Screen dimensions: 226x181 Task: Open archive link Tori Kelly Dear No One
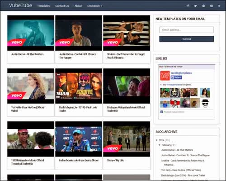181,170
